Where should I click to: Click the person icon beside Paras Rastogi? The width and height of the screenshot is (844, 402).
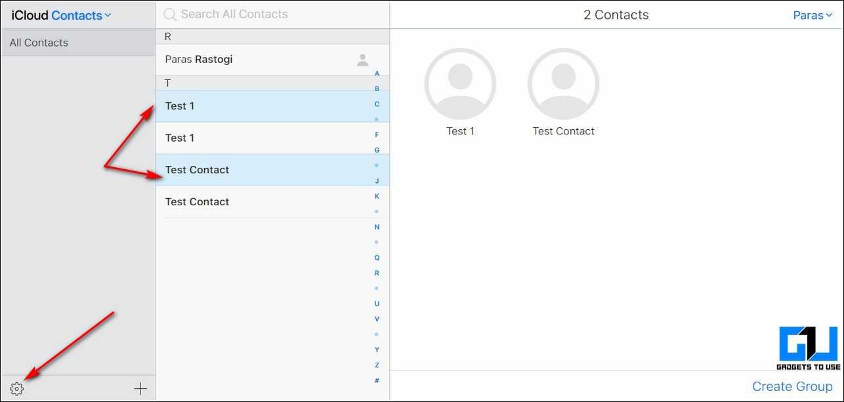(362, 60)
